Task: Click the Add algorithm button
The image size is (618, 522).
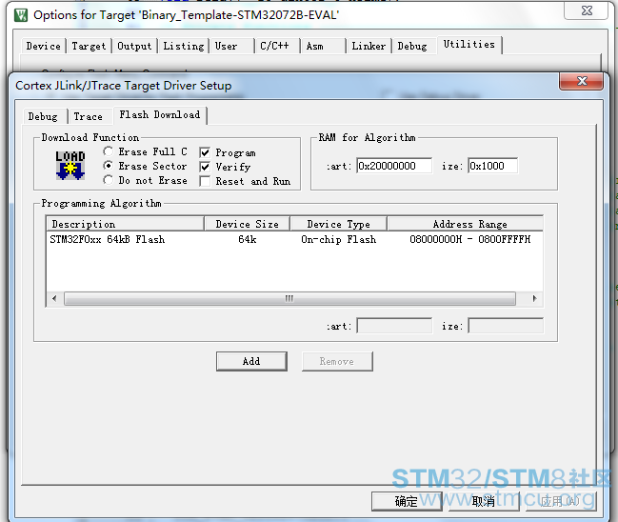Action: 251,361
